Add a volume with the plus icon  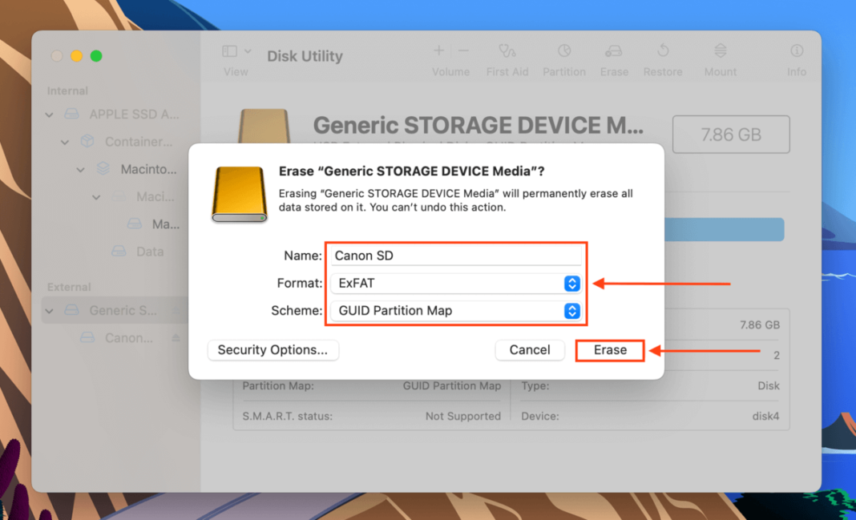coord(438,50)
